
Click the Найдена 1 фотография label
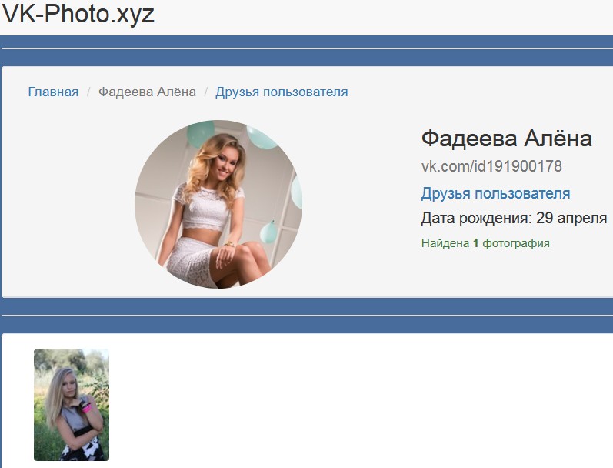[485, 243]
